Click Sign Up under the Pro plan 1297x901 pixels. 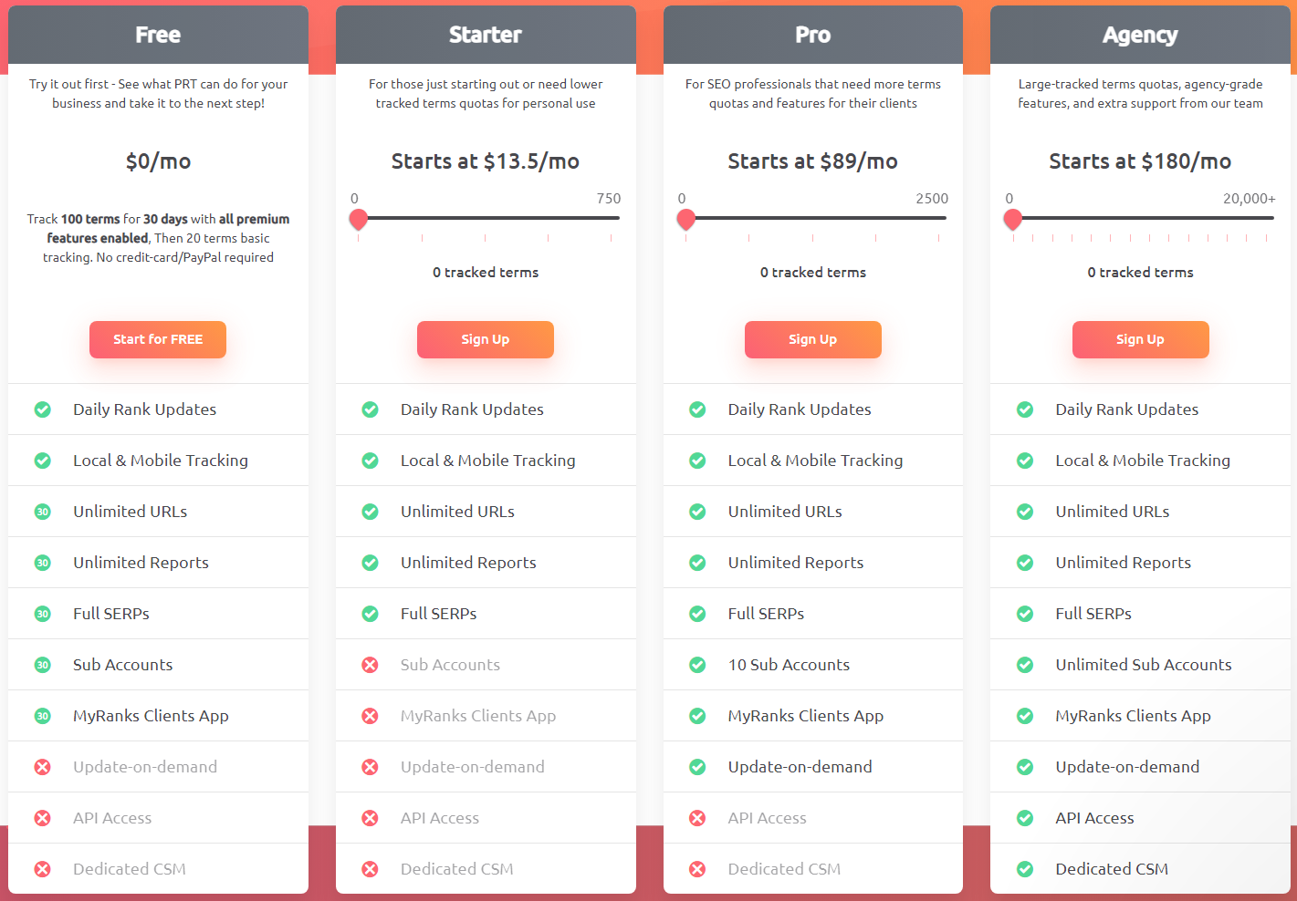point(812,339)
